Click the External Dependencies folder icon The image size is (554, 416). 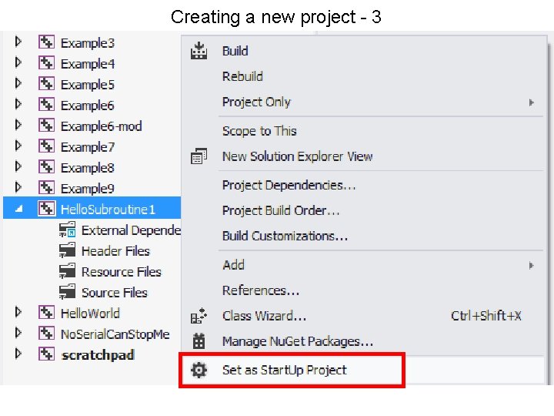click(67, 230)
